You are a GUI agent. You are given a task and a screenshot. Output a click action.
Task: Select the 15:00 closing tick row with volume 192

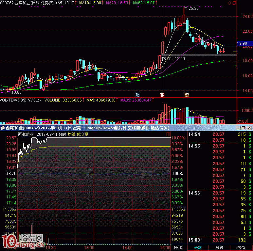(220, 240)
